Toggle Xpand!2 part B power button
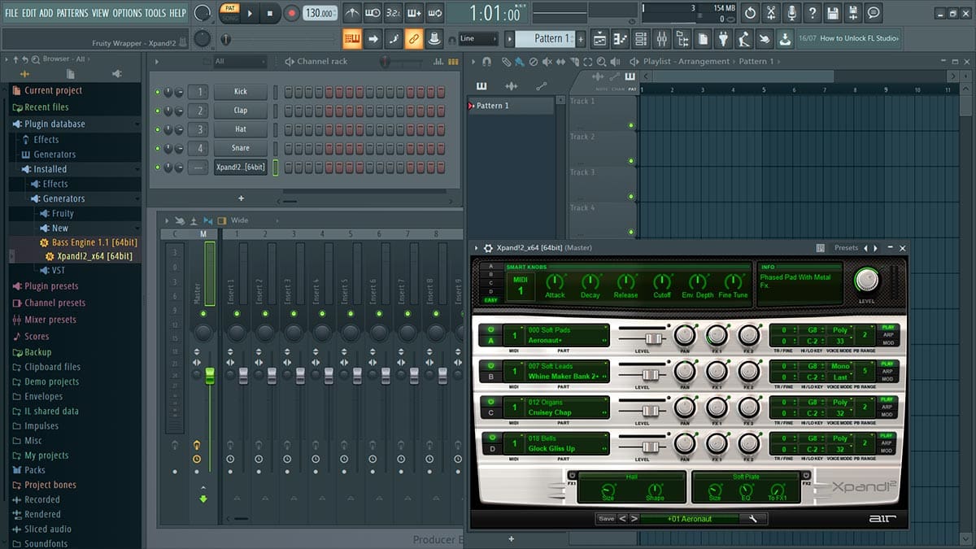The width and height of the screenshot is (976, 549). coord(490,367)
